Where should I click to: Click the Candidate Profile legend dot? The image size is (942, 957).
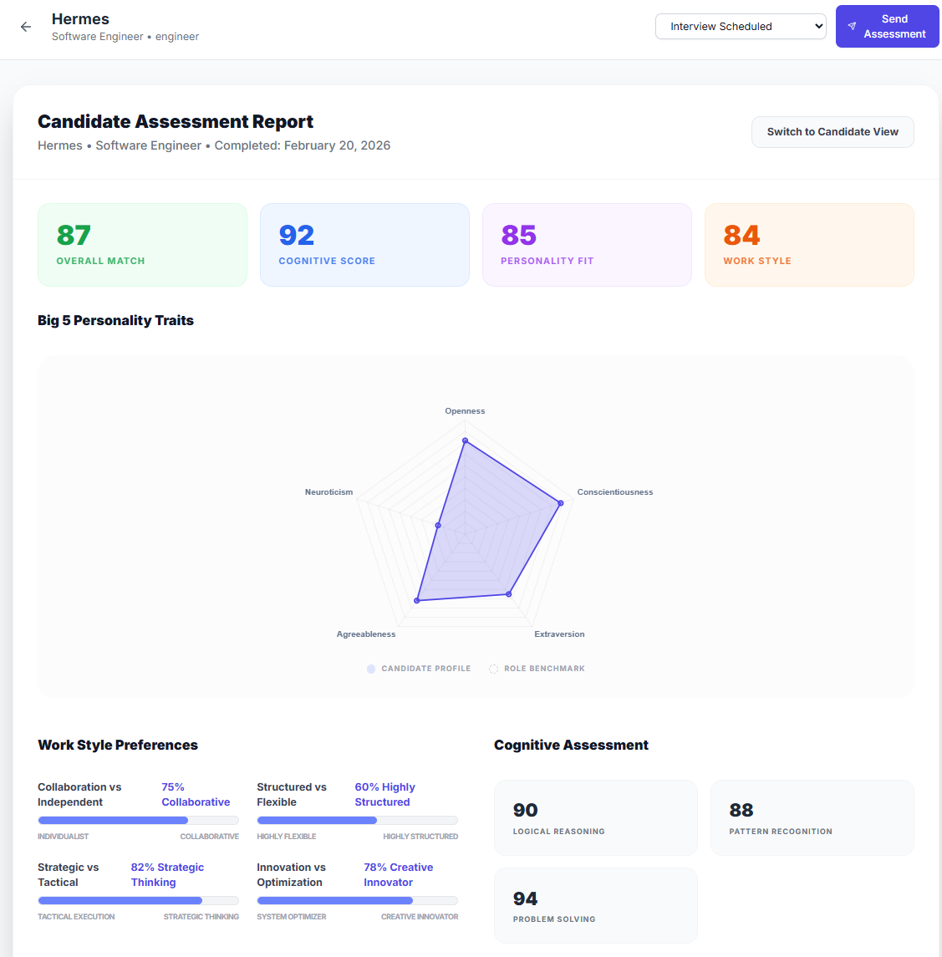click(370, 668)
